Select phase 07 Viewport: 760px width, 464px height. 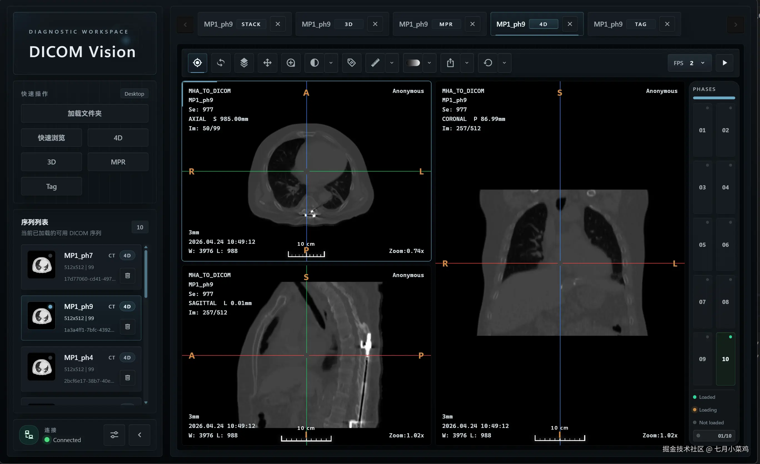coord(702,302)
